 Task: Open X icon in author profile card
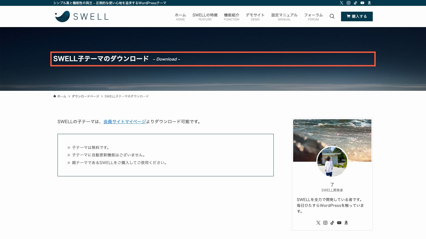(x=318, y=223)
